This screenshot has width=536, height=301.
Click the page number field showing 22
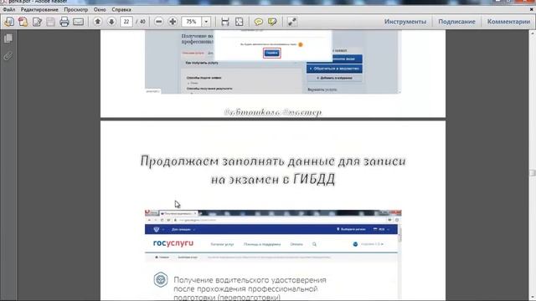tap(126, 22)
